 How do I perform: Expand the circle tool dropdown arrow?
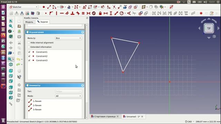click(x=65, y=7)
